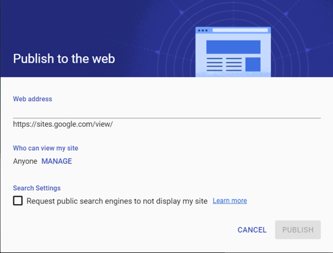Screen dimensions: 333x253
Task: Open the Learn more link
Action: 230,201
